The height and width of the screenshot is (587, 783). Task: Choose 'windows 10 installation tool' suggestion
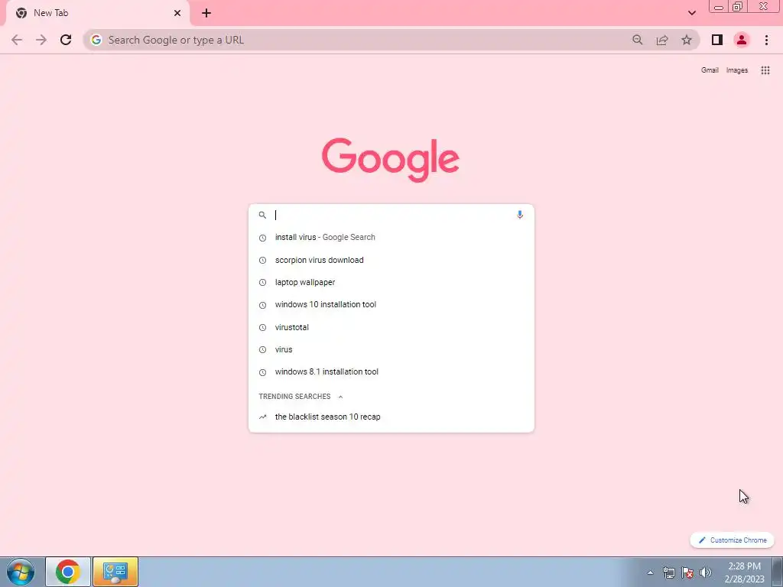(391, 304)
